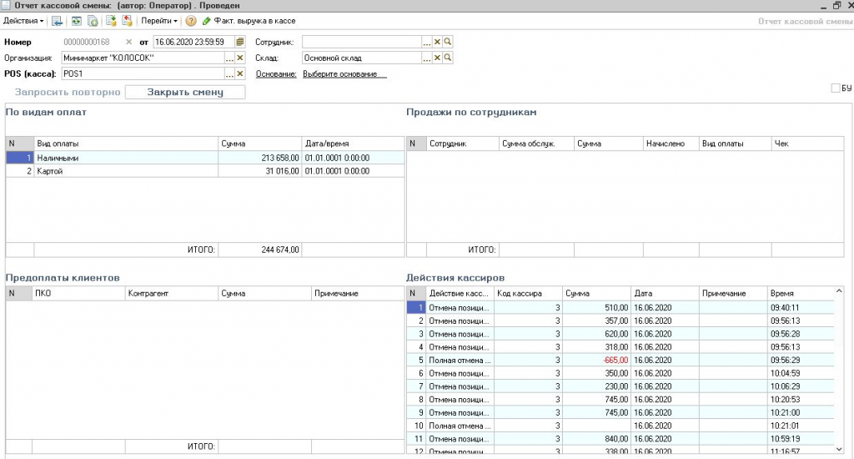
Task: Click the 620,00 sum cell
Action: pyautogui.click(x=596, y=334)
